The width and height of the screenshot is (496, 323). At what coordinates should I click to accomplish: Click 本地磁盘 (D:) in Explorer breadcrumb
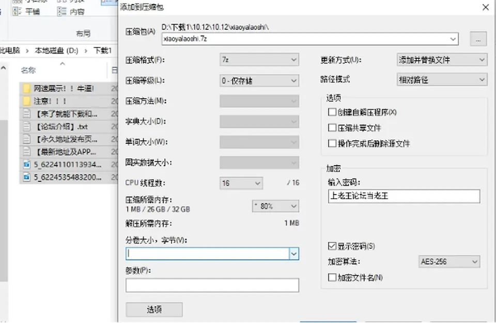56,51
